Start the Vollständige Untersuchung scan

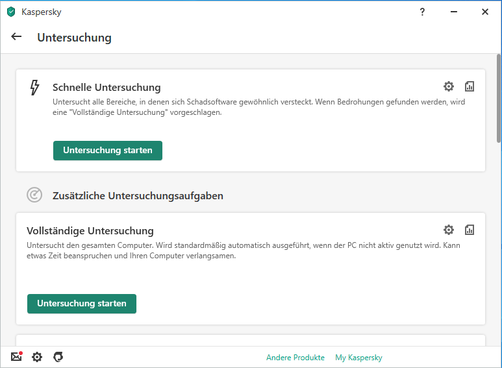[x=82, y=304]
